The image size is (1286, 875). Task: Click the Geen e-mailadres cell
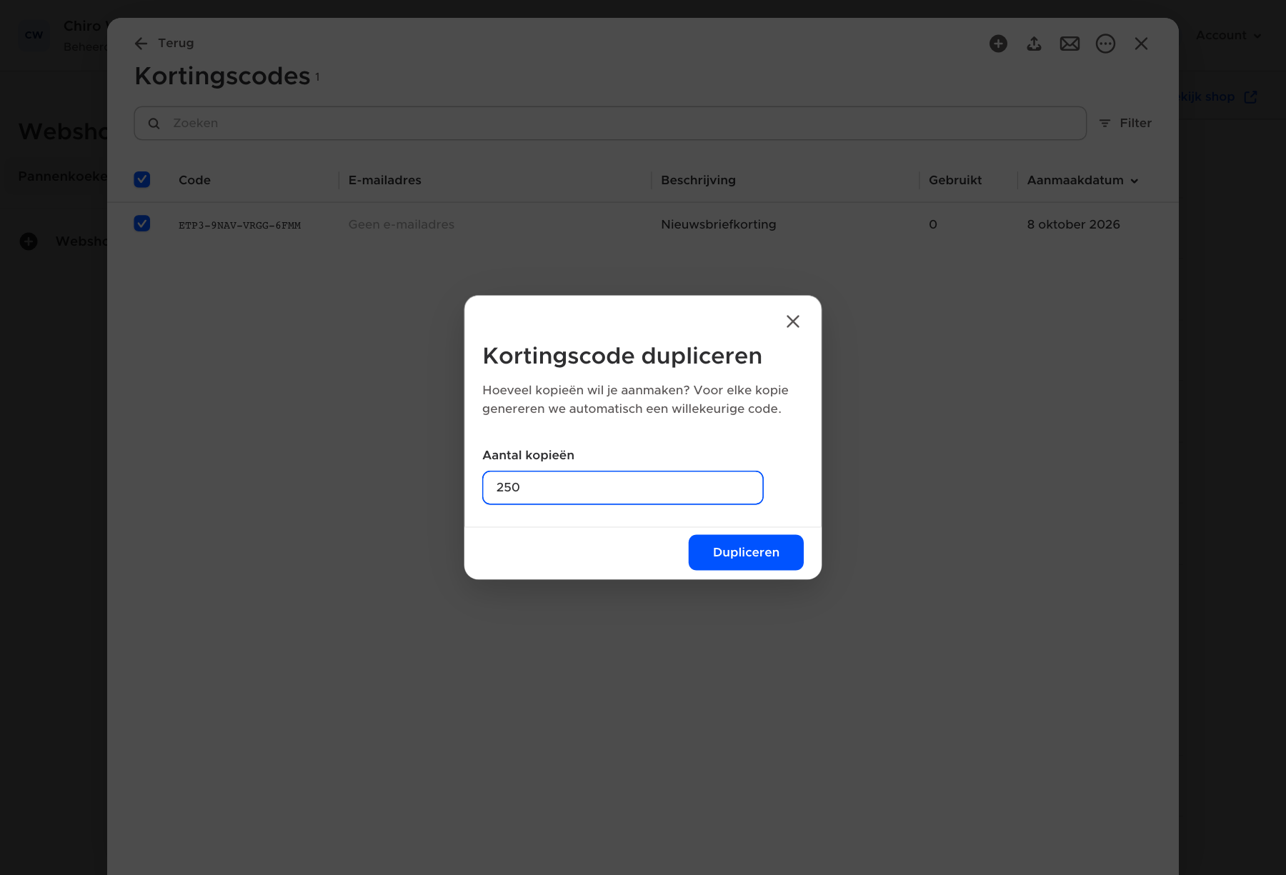click(401, 224)
